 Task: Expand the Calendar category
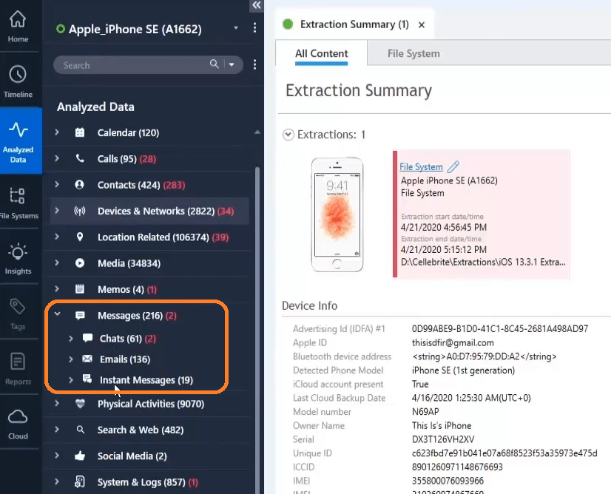[x=57, y=132]
